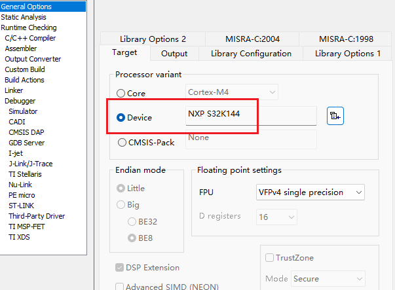Open TI XDS settings

click(19, 237)
